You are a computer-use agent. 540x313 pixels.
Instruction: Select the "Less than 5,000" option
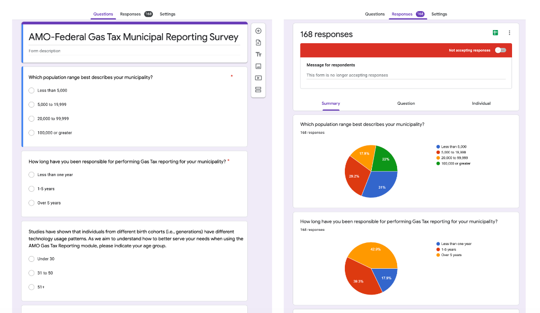coord(32,90)
